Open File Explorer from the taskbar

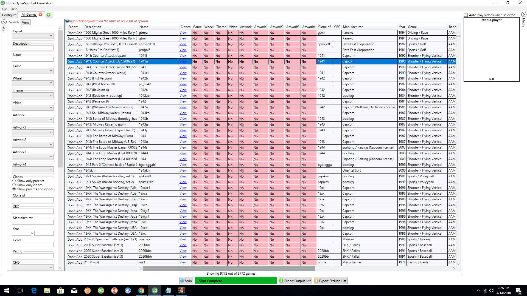coord(47,291)
